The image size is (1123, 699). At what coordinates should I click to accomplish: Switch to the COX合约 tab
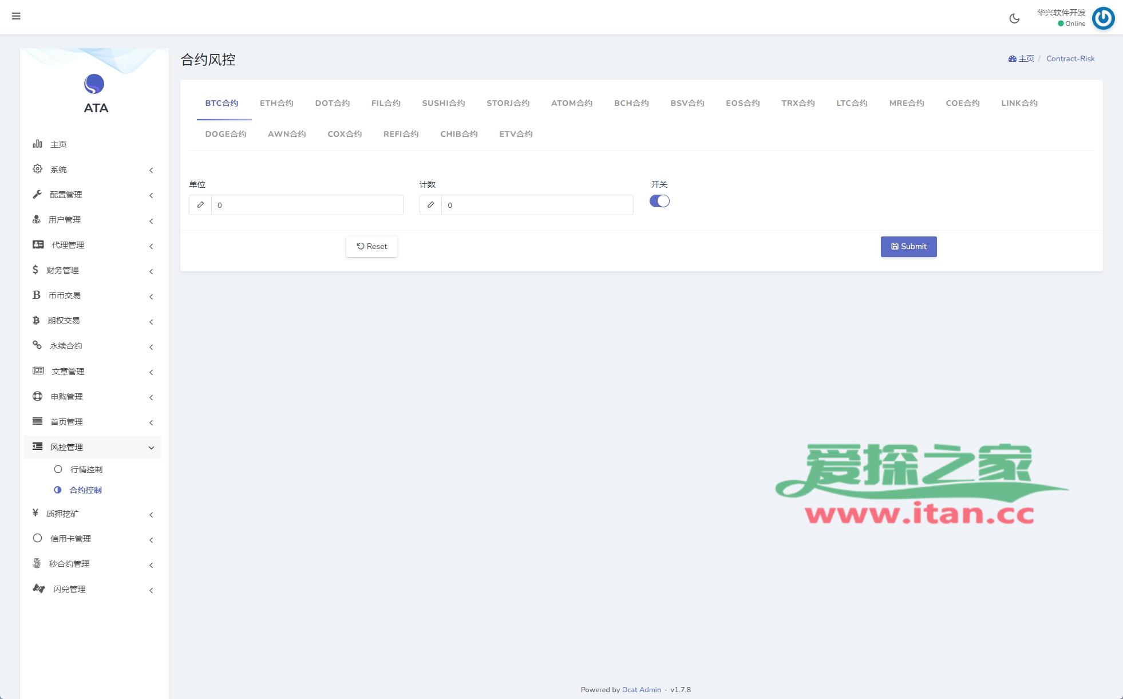click(x=345, y=134)
